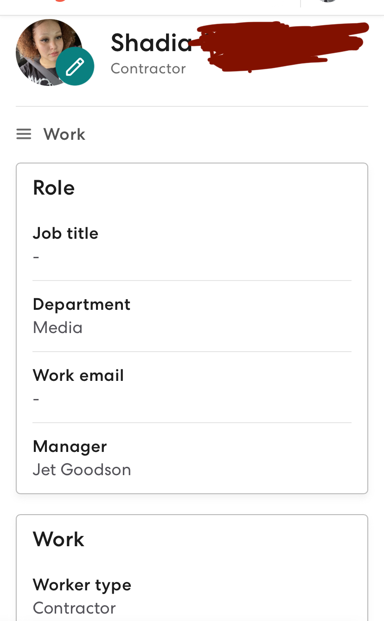Open the account avatar at top right

pos(328,1)
